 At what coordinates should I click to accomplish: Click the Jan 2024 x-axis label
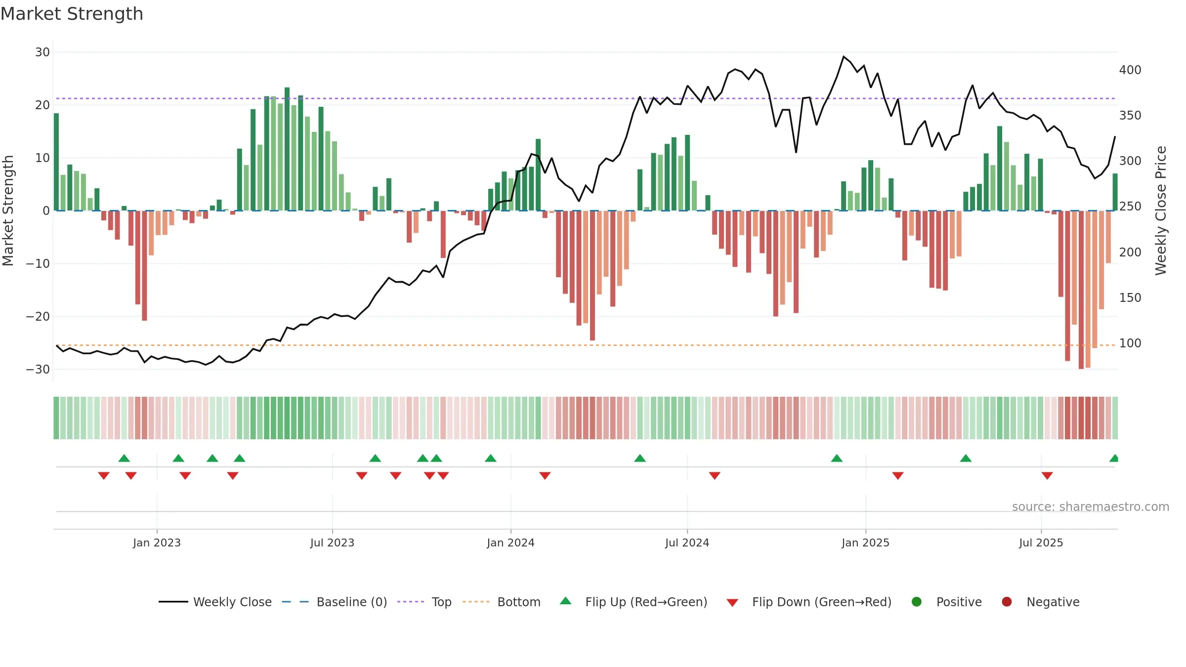(x=510, y=542)
